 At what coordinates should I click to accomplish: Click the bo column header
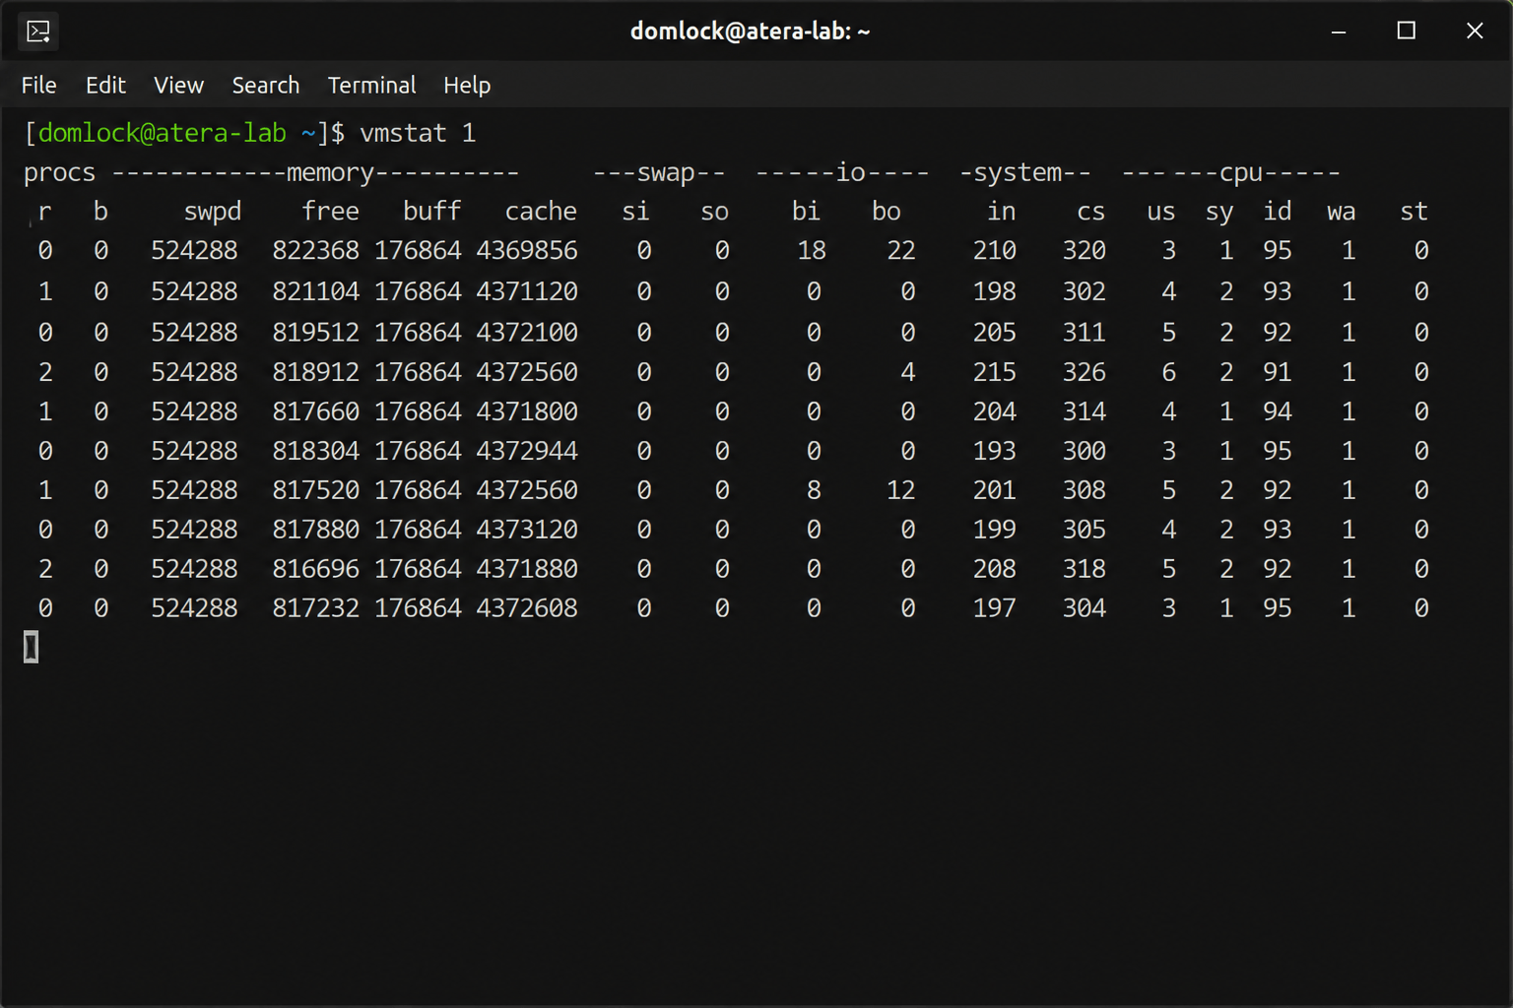(x=886, y=212)
